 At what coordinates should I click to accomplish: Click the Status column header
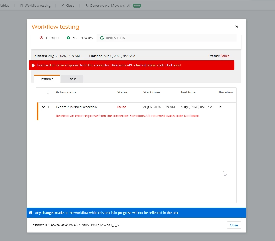(x=122, y=92)
